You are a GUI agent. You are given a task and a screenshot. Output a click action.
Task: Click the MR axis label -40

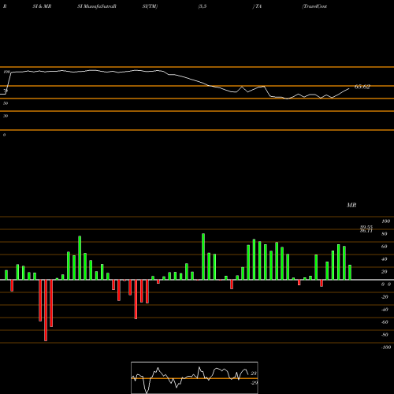[385, 310]
